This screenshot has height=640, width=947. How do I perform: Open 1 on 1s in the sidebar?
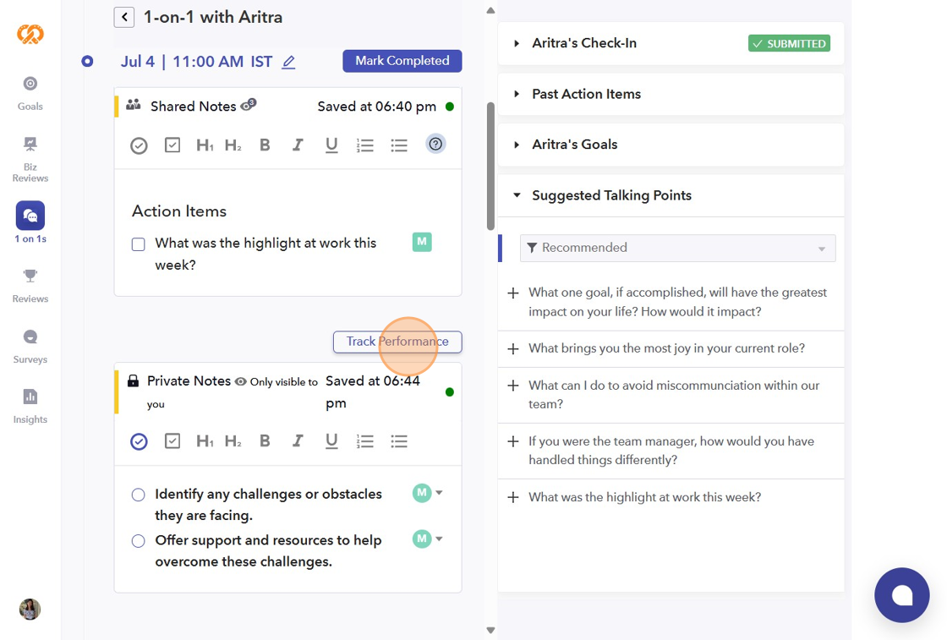coord(30,222)
